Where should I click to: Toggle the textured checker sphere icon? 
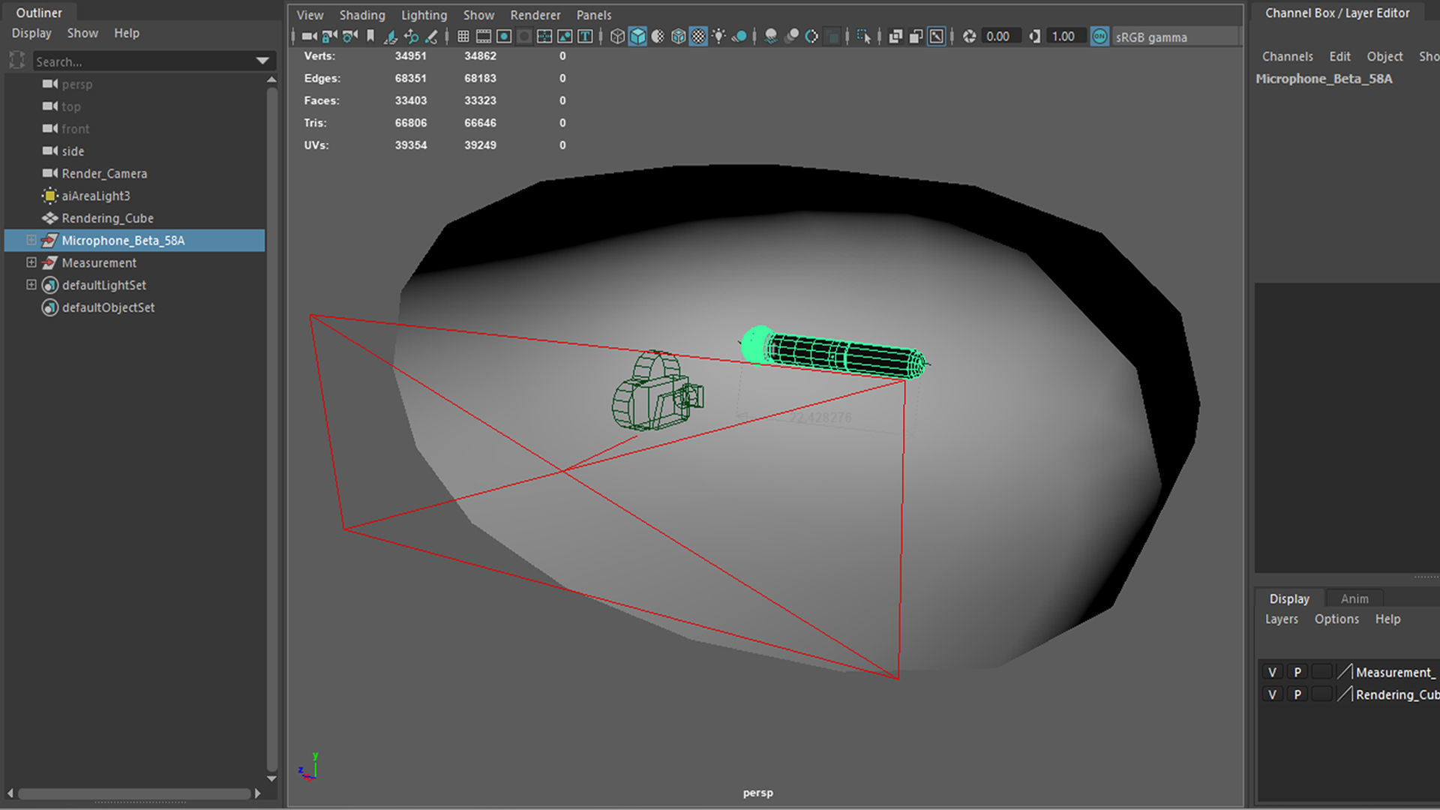(x=698, y=36)
